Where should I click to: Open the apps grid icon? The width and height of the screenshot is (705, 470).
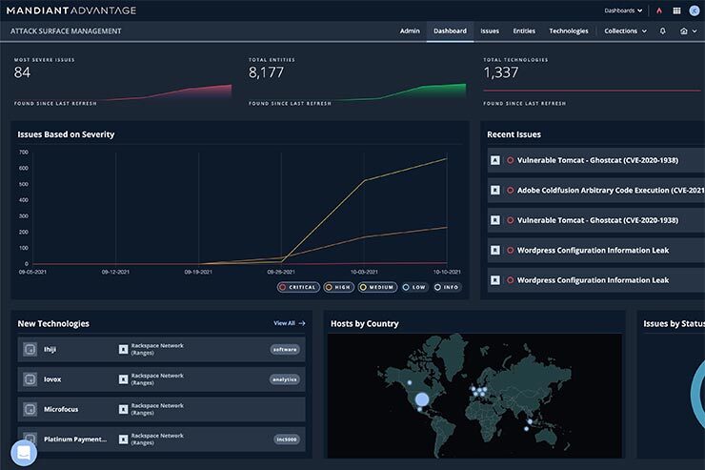click(676, 10)
